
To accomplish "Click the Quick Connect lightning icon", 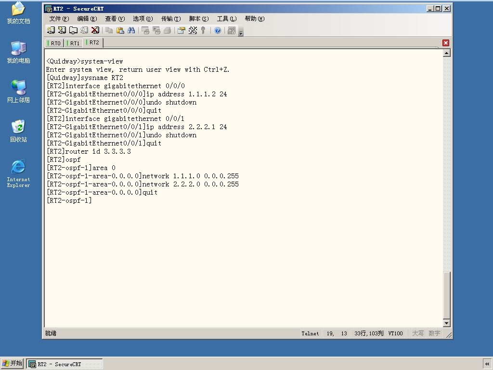I will pos(62,30).
